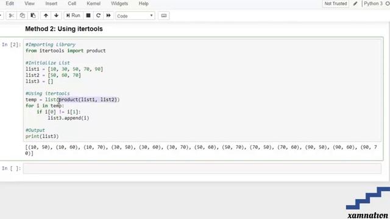The height and width of the screenshot is (219, 390).
Task: Open the Widgets menu
Action: click(119, 4)
